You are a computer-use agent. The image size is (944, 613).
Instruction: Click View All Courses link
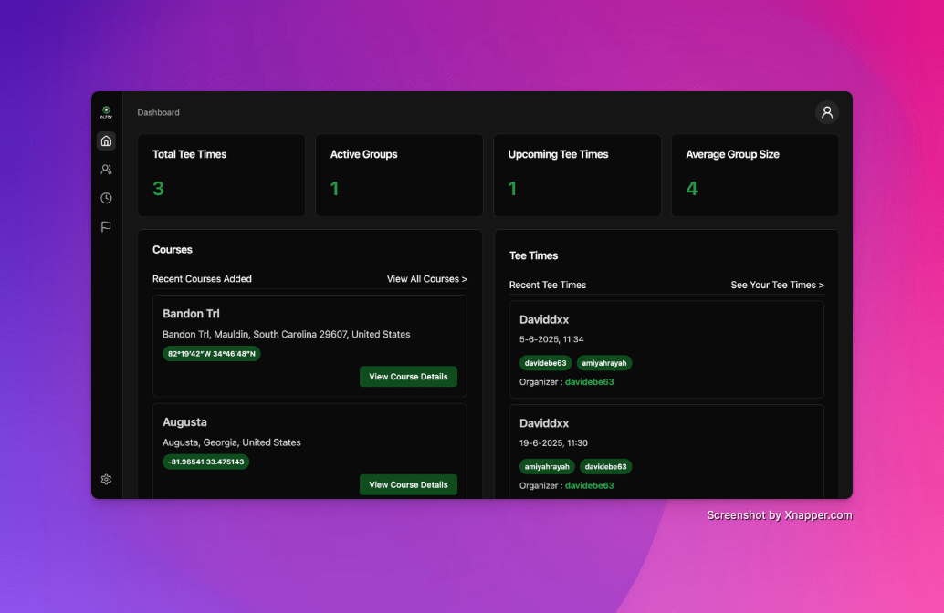[427, 279]
